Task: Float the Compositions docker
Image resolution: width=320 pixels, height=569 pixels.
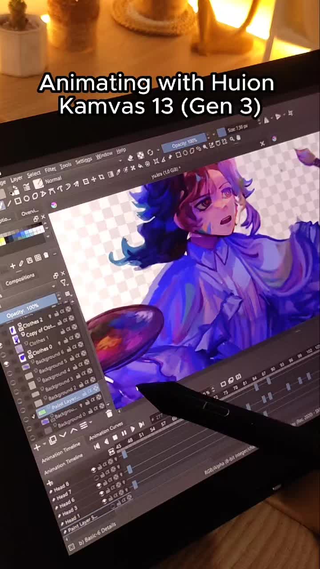Action: click(x=56, y=276)
